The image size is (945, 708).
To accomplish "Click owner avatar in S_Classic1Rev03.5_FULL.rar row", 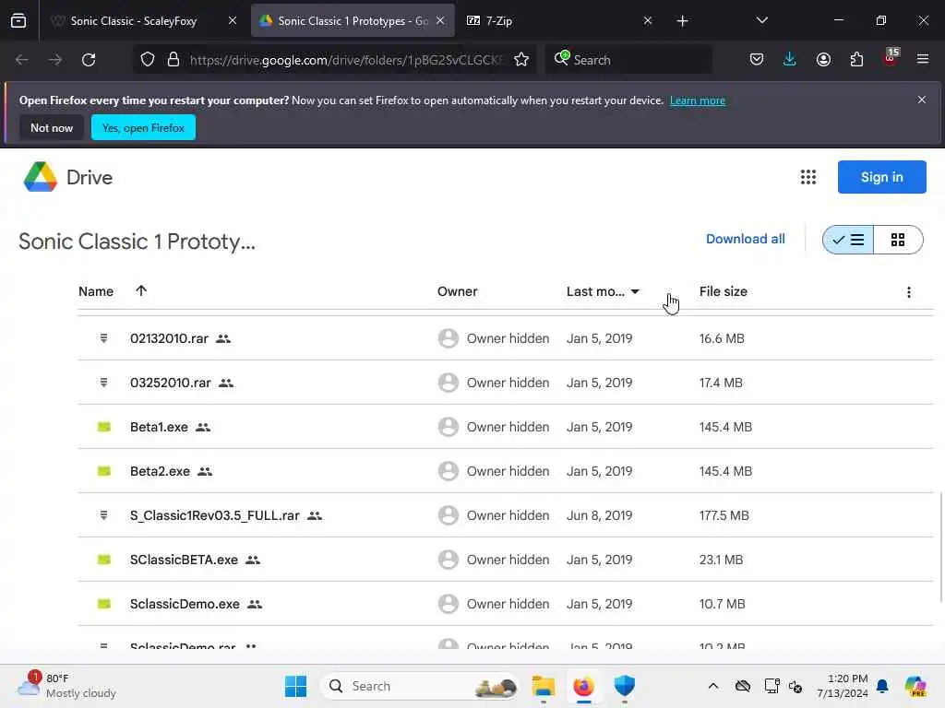I will click(449, 515).
